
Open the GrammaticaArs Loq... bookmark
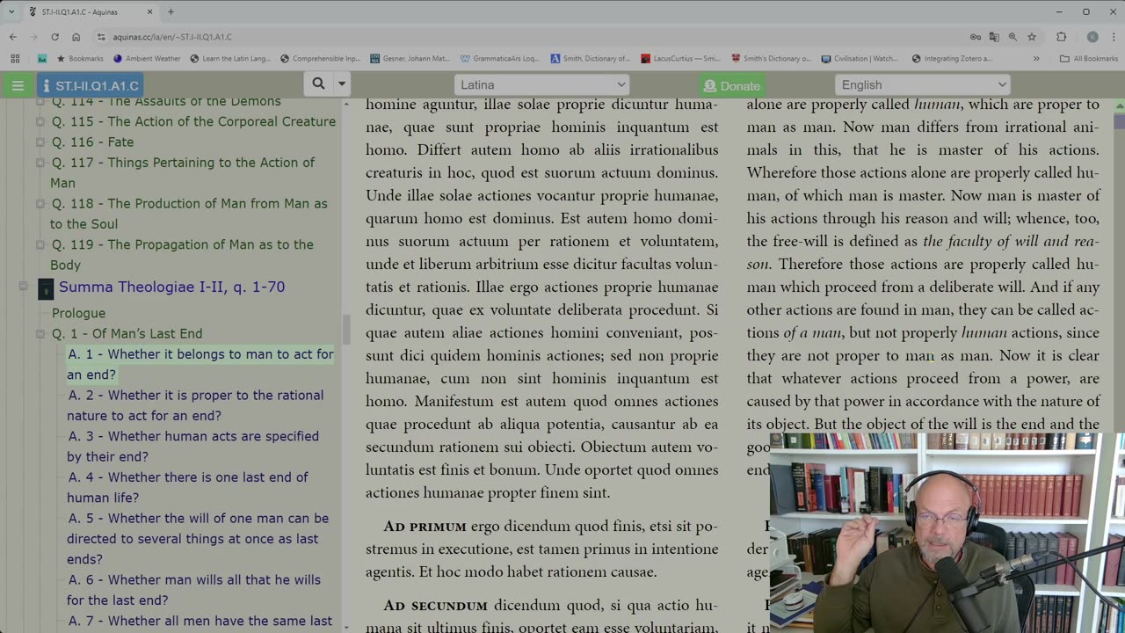(499, 59)
